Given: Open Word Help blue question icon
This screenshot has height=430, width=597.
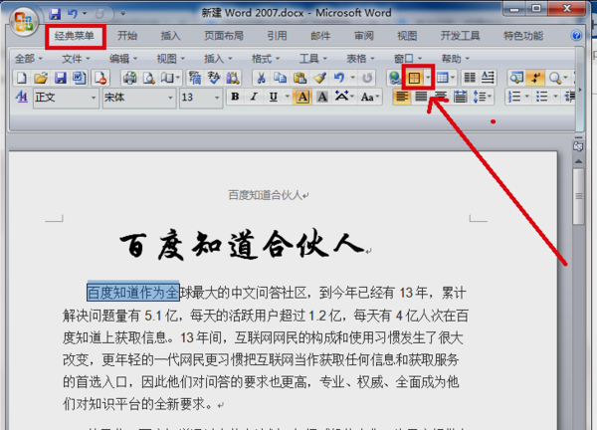Looking at the screenshot, I should pyautogui.click(x=576, y=36).
